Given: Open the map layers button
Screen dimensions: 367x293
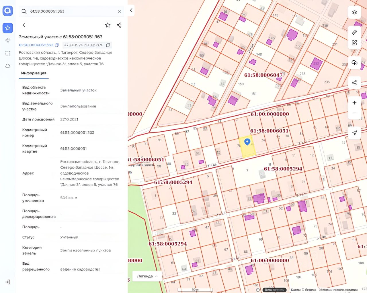Looking at the screenshot, I should [x=354, y=12].
